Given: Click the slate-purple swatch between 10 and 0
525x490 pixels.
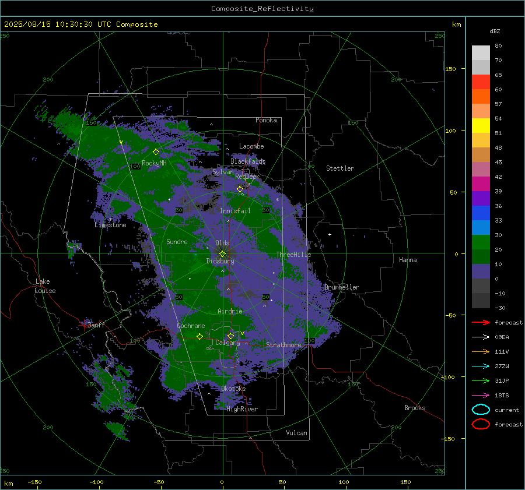Looking at the screenshot, I should tap(481, 271).
